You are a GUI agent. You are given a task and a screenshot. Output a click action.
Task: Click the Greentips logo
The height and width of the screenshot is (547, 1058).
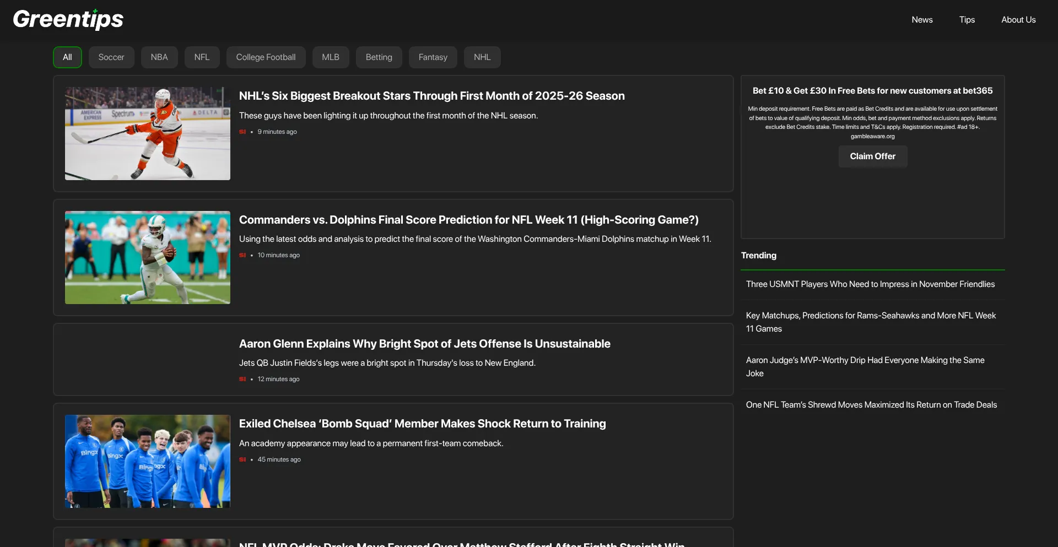[x=68, y=19]
